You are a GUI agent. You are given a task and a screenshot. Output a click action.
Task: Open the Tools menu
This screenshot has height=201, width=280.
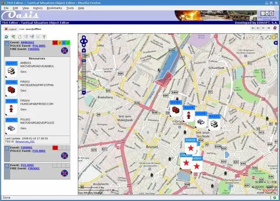point(70,8)
